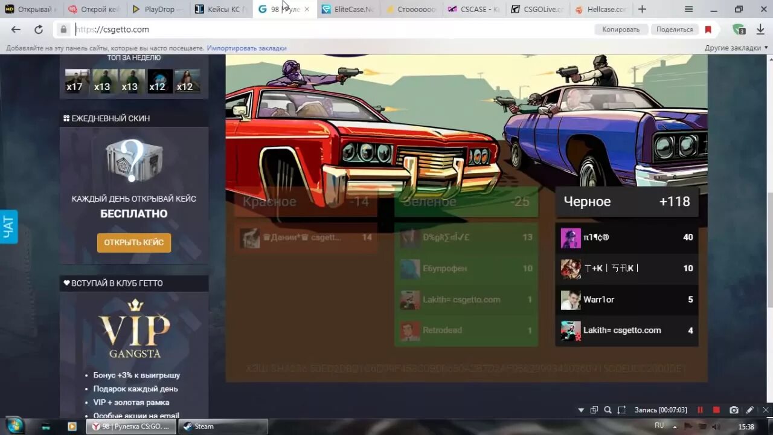Click the Импортировать закладки link
The width and height of the screenshot is (773, 435).
tap(246, 48)
